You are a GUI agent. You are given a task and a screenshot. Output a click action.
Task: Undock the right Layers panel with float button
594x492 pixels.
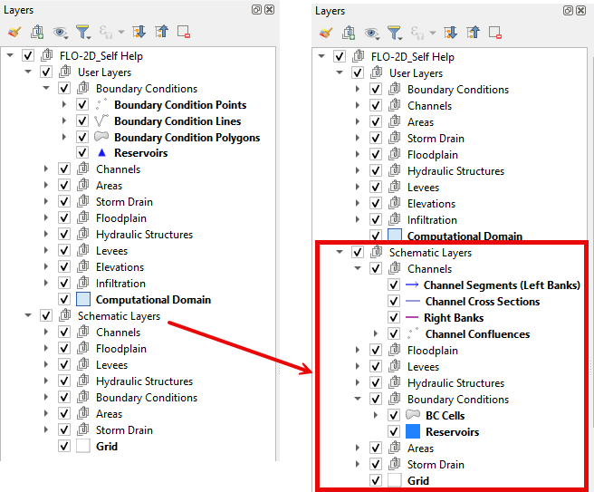568,10
